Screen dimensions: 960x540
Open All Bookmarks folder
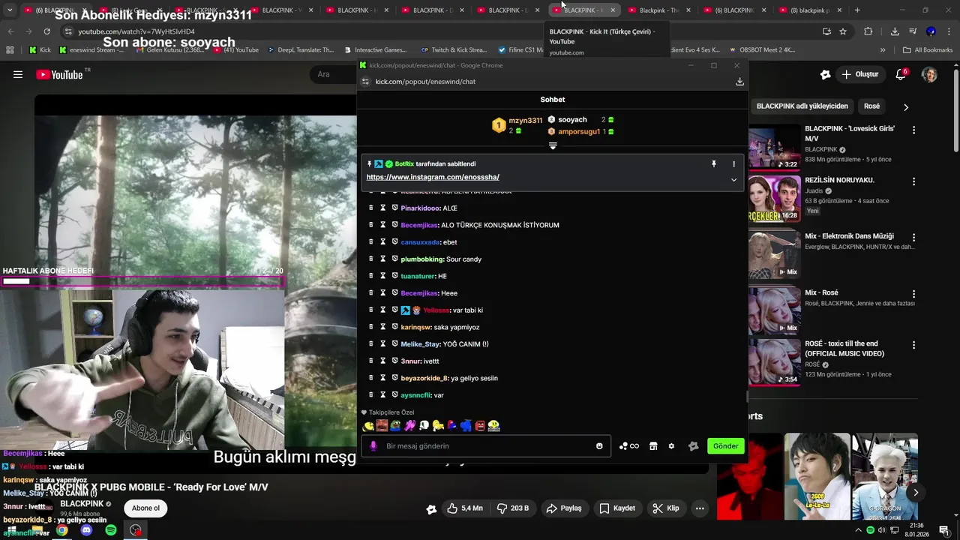928,50
